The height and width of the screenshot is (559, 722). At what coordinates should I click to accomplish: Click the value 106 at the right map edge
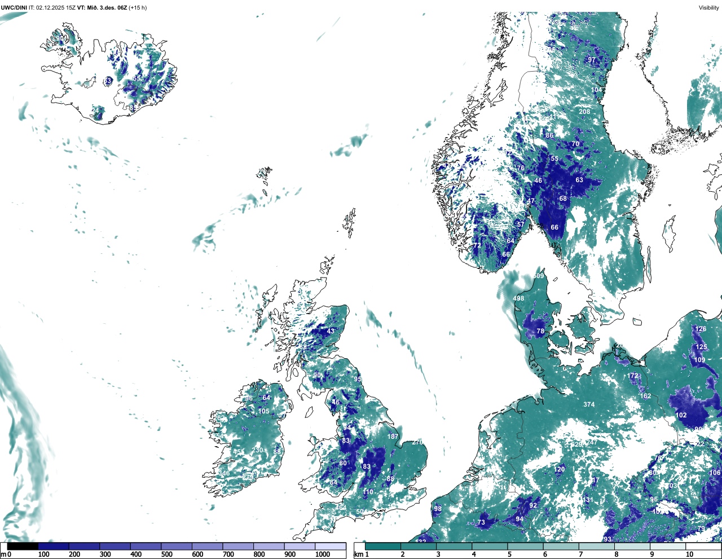(x=715, y=473)
